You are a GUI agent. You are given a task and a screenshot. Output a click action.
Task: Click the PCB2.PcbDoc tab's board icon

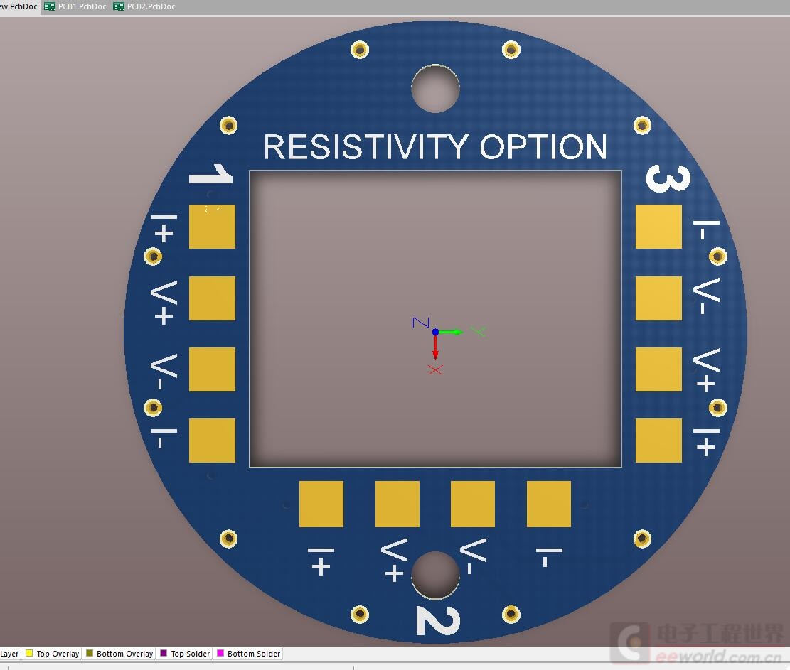tap(119, 6)
